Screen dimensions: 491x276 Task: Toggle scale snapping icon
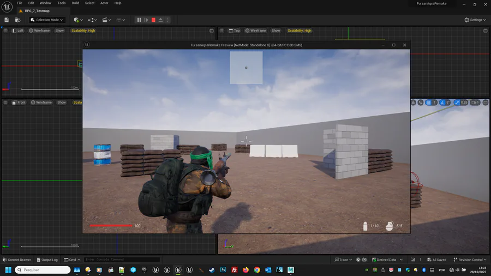[x=457, y=103]
